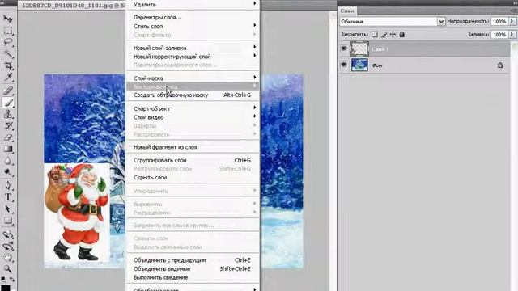This screenshot has height=291, width=518.
Task: Toggle lock transparent pixels in Layers panel
Action: (x=374, y=34)
